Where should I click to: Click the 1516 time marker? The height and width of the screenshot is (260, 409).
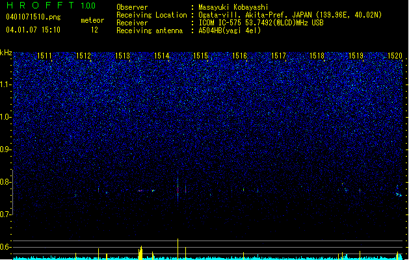239,56
